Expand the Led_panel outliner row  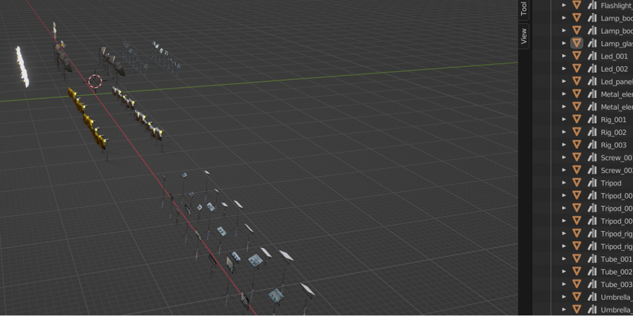point(564,81)
